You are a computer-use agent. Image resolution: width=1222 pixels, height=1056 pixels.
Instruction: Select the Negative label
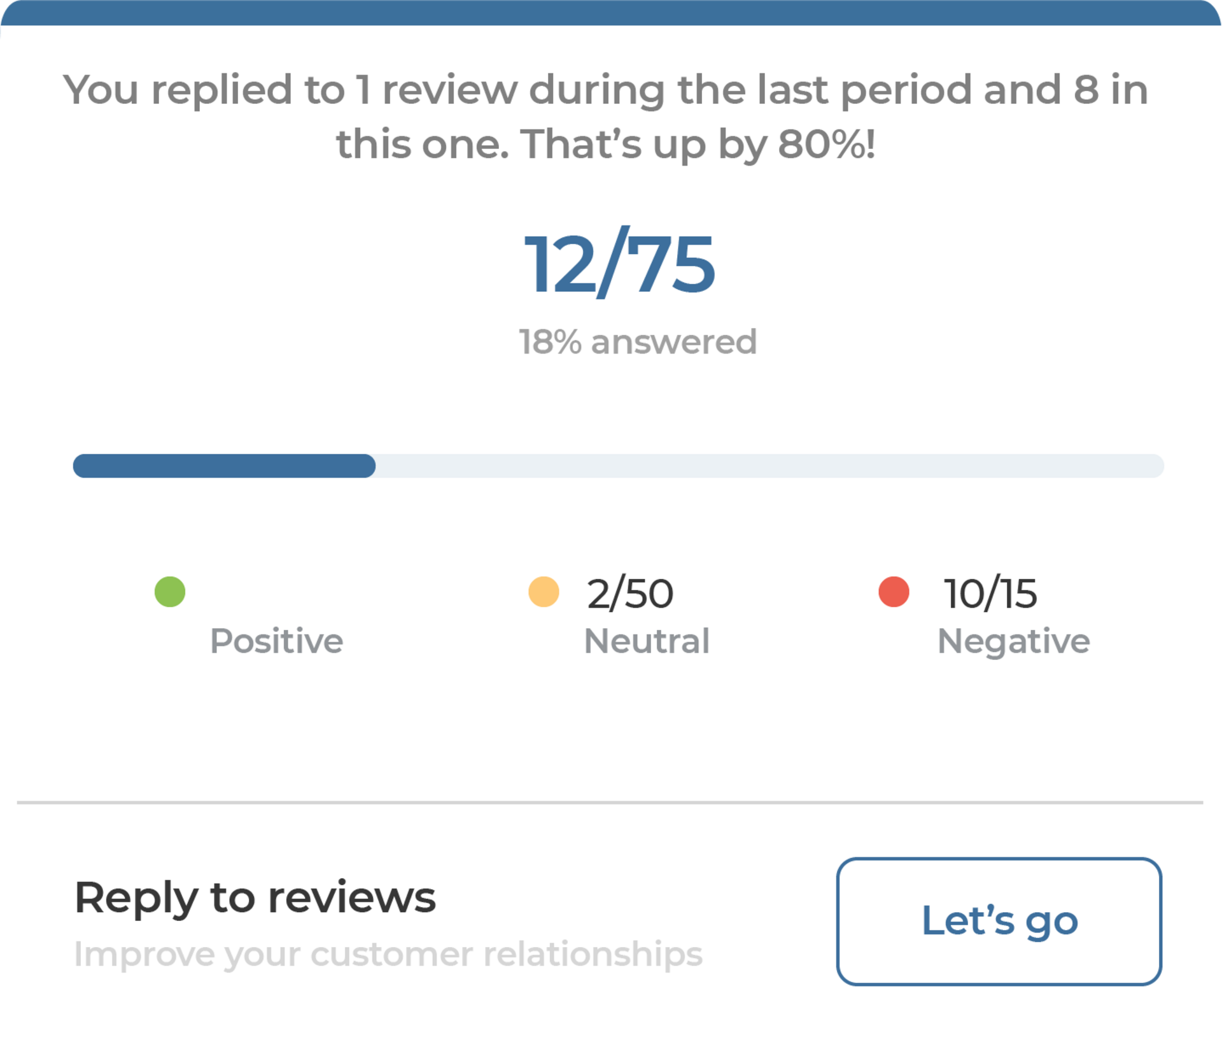[1013, 641]
